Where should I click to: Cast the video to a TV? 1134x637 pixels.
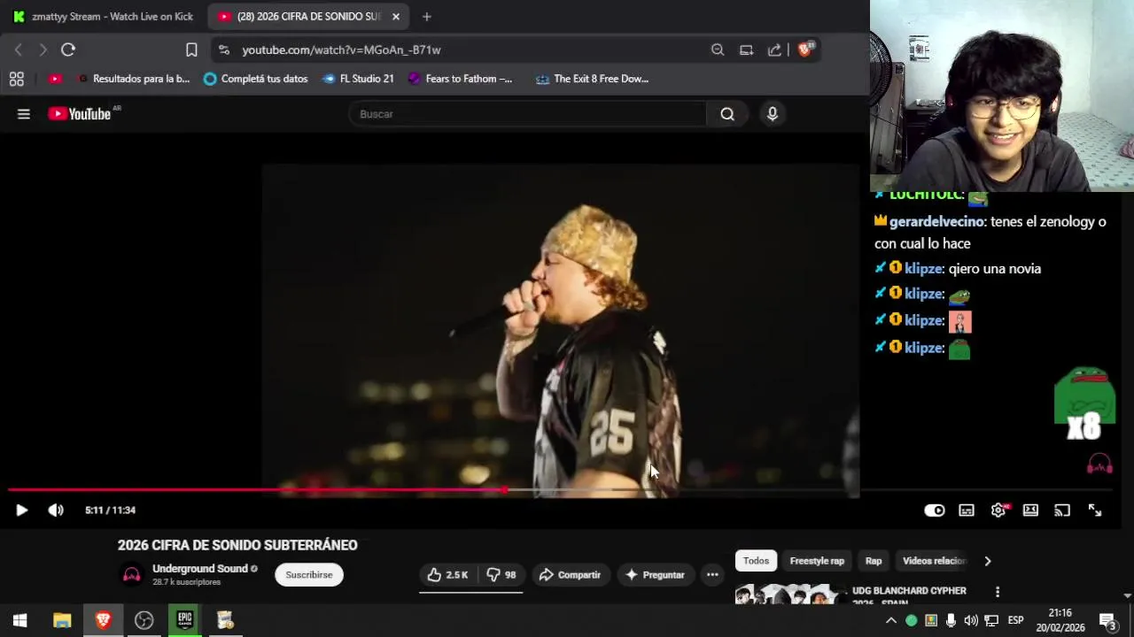pyautogui.click(x=1062, y=510)
